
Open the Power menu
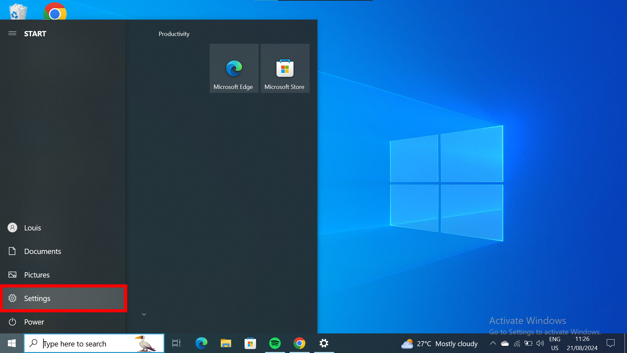34,322
